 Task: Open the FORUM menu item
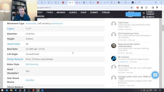106,13
